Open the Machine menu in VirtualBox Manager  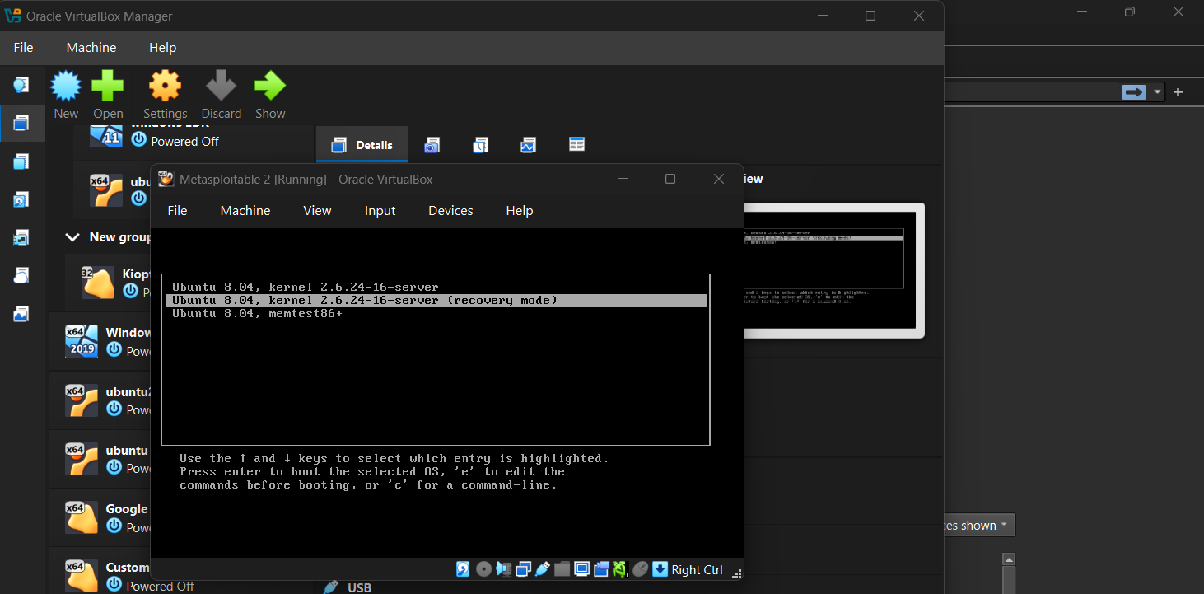(91, 48)
